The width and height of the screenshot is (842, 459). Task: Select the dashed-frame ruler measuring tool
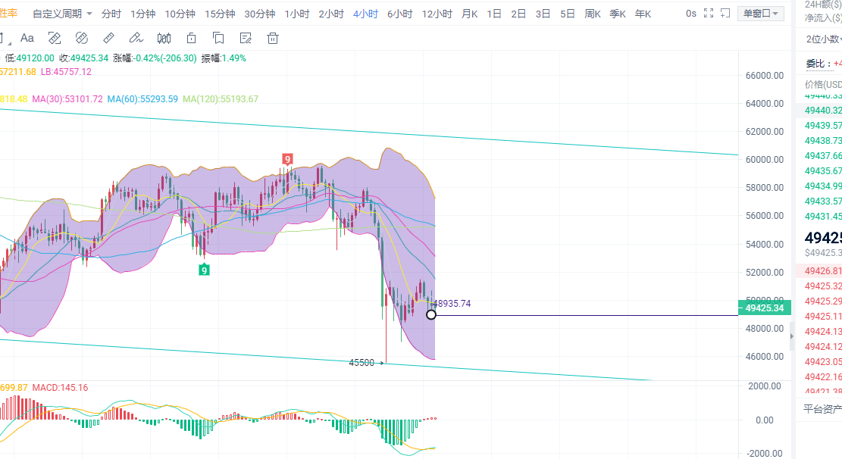pyautogui.click(x=55, y=38)
